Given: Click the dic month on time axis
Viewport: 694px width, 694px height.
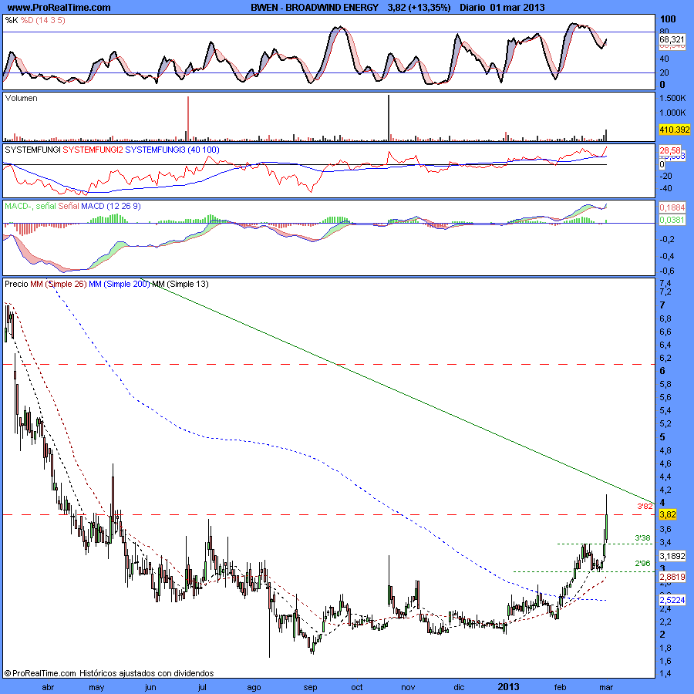Looking at the screenshot, I should click(x=459, y=687).
